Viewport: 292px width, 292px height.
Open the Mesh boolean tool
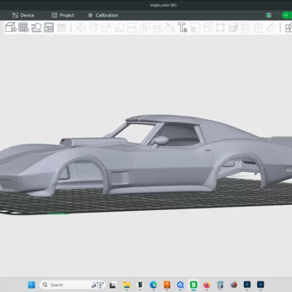144,27
